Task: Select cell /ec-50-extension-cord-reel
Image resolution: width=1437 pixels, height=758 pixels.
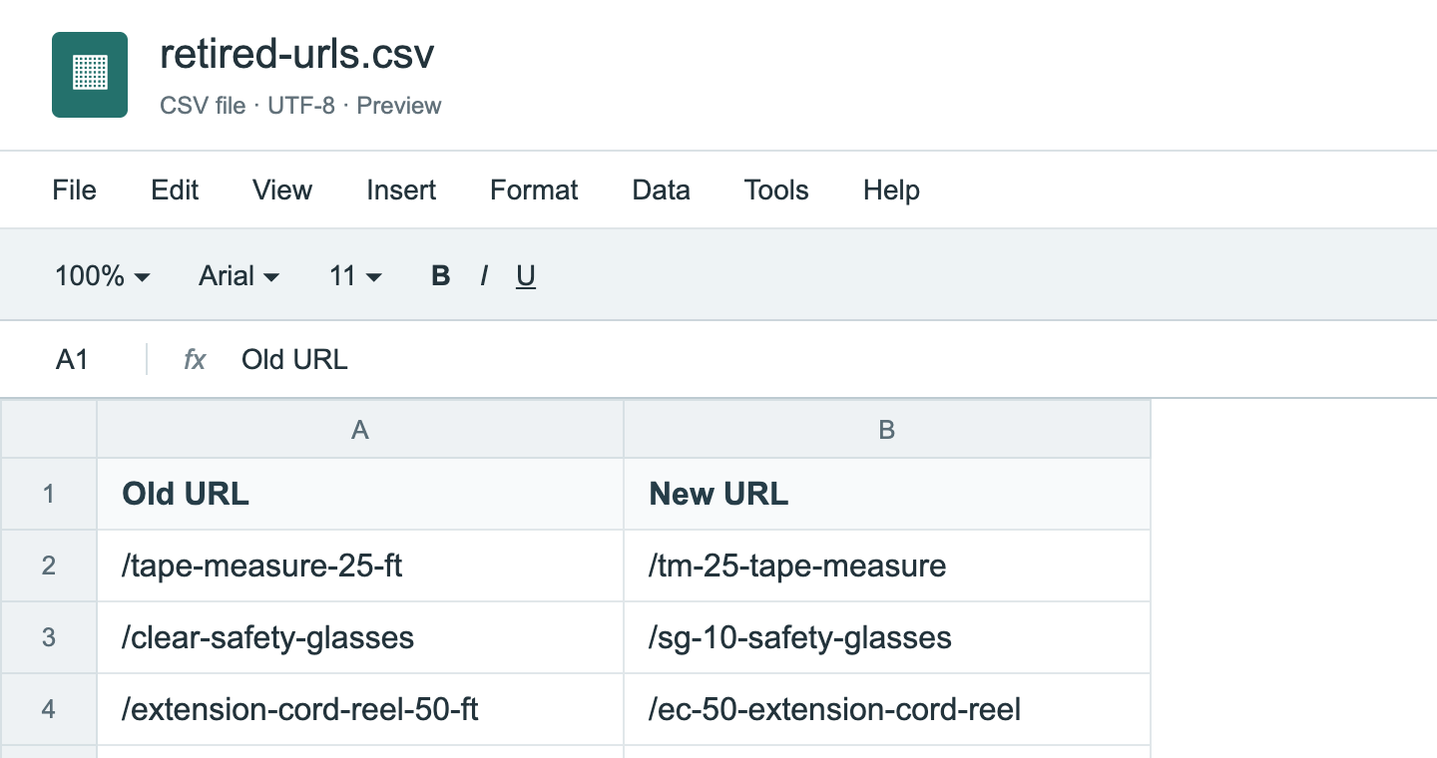Action: pos(887,709)
